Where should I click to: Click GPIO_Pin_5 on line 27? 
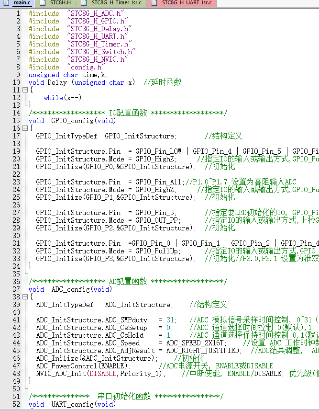pos(154,213)
